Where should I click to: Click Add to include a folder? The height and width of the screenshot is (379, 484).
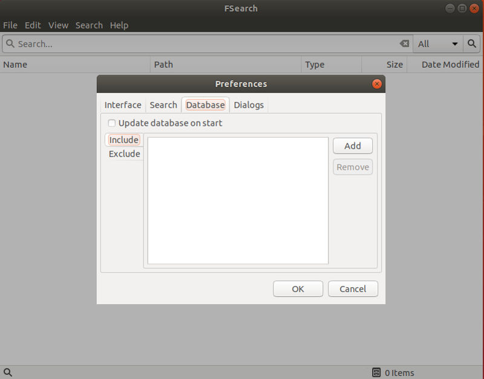click(352, 145)
